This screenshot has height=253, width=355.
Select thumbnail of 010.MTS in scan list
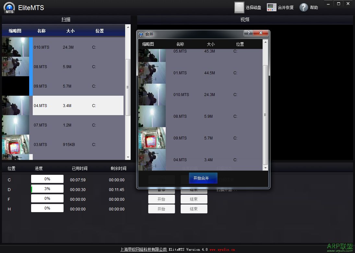[x=16, y=47]
